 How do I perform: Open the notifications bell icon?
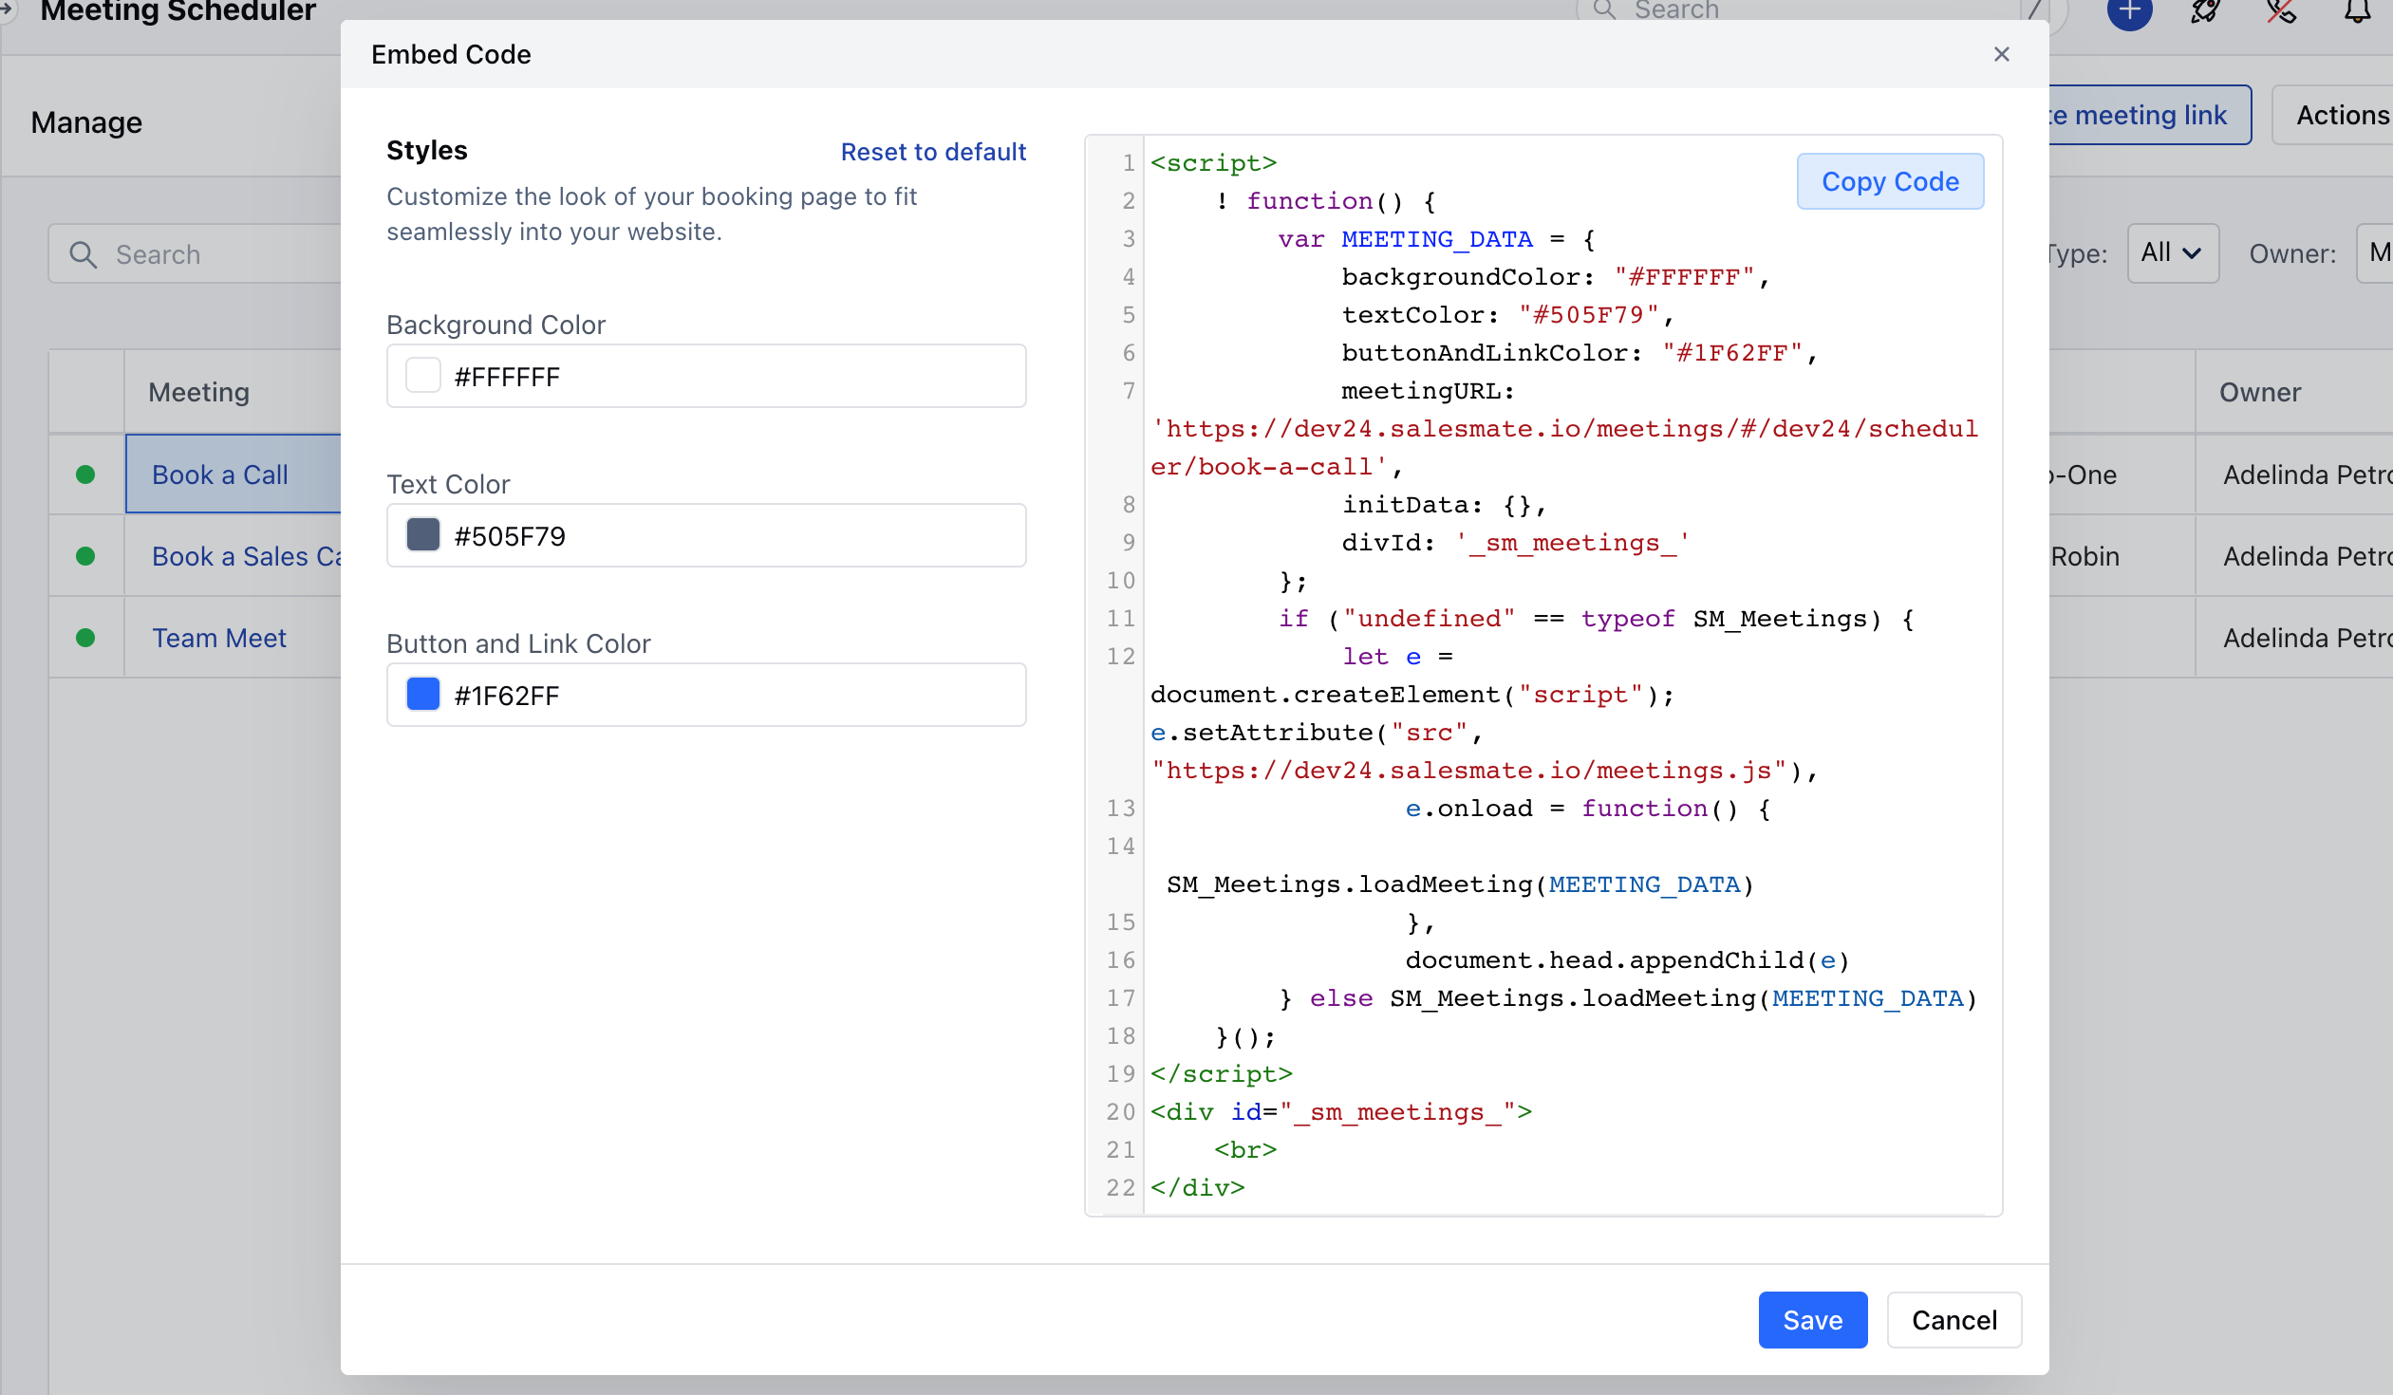[2357, 11]
